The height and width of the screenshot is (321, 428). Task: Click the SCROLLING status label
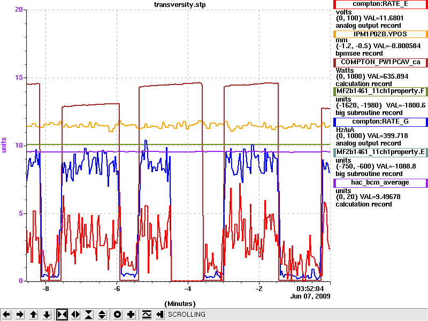click(187, 315)
